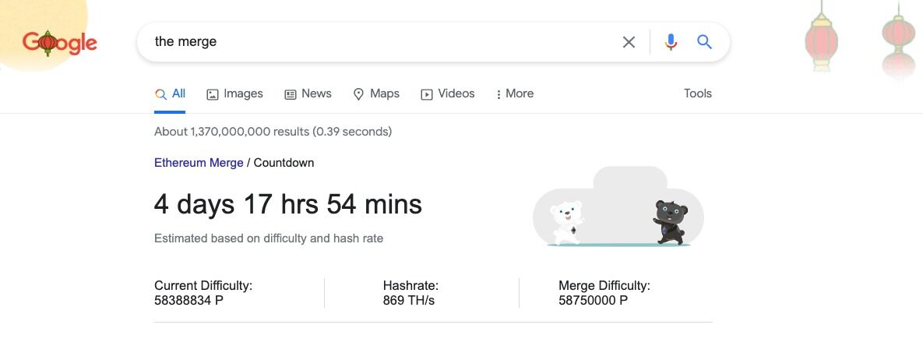
Task: Click the blue search magnifier icon
Action: click(705, 42)
